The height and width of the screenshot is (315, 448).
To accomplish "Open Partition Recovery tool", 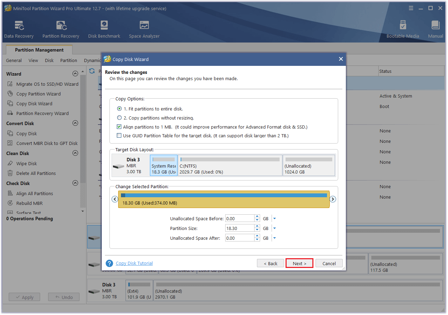I will tap(61, 29).
